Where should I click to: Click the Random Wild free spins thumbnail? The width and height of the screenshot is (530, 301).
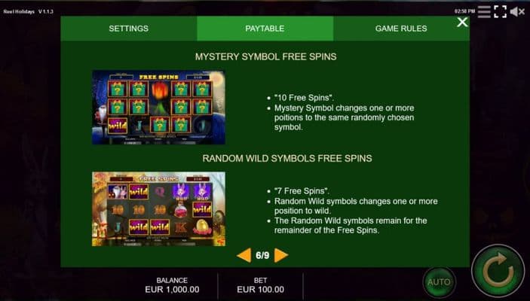[x=158, y=209]
